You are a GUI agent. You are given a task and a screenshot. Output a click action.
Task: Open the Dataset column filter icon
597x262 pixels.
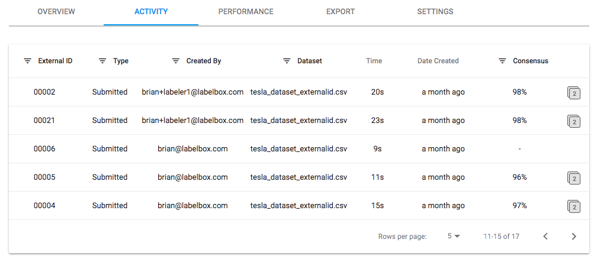tap(287, 61)
